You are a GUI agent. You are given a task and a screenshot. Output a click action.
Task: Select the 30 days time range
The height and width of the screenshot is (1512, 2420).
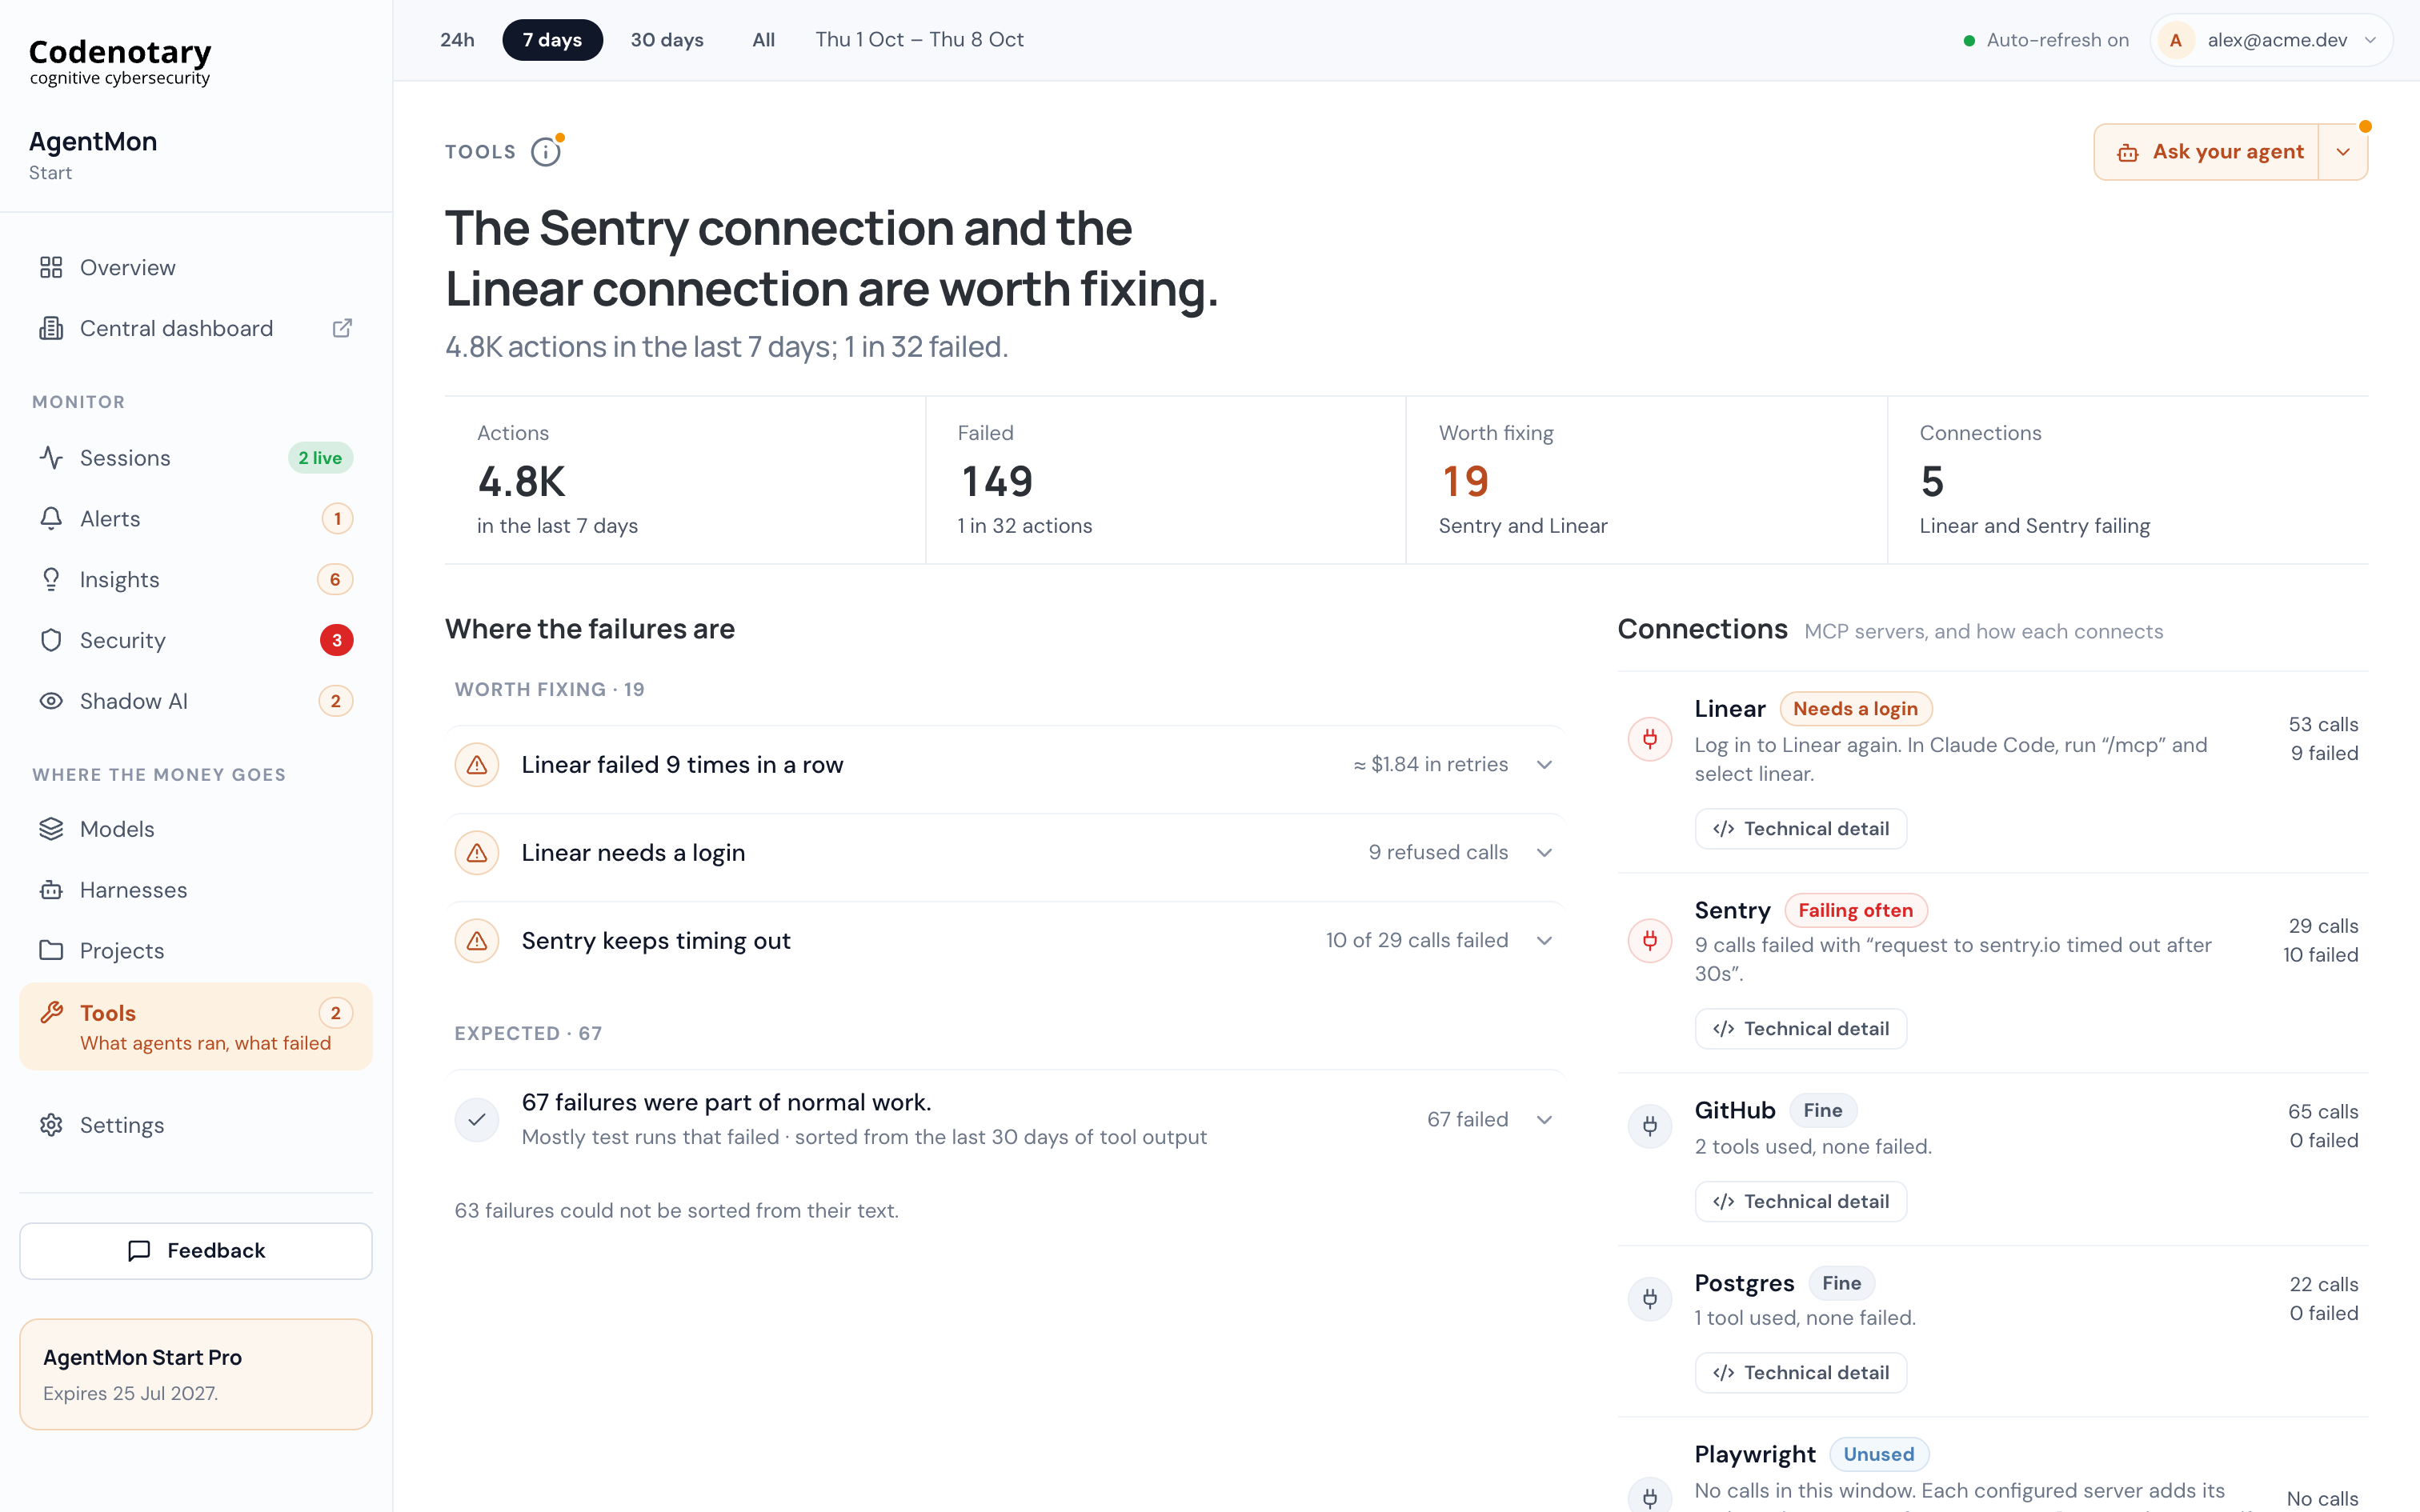point(667,40)
